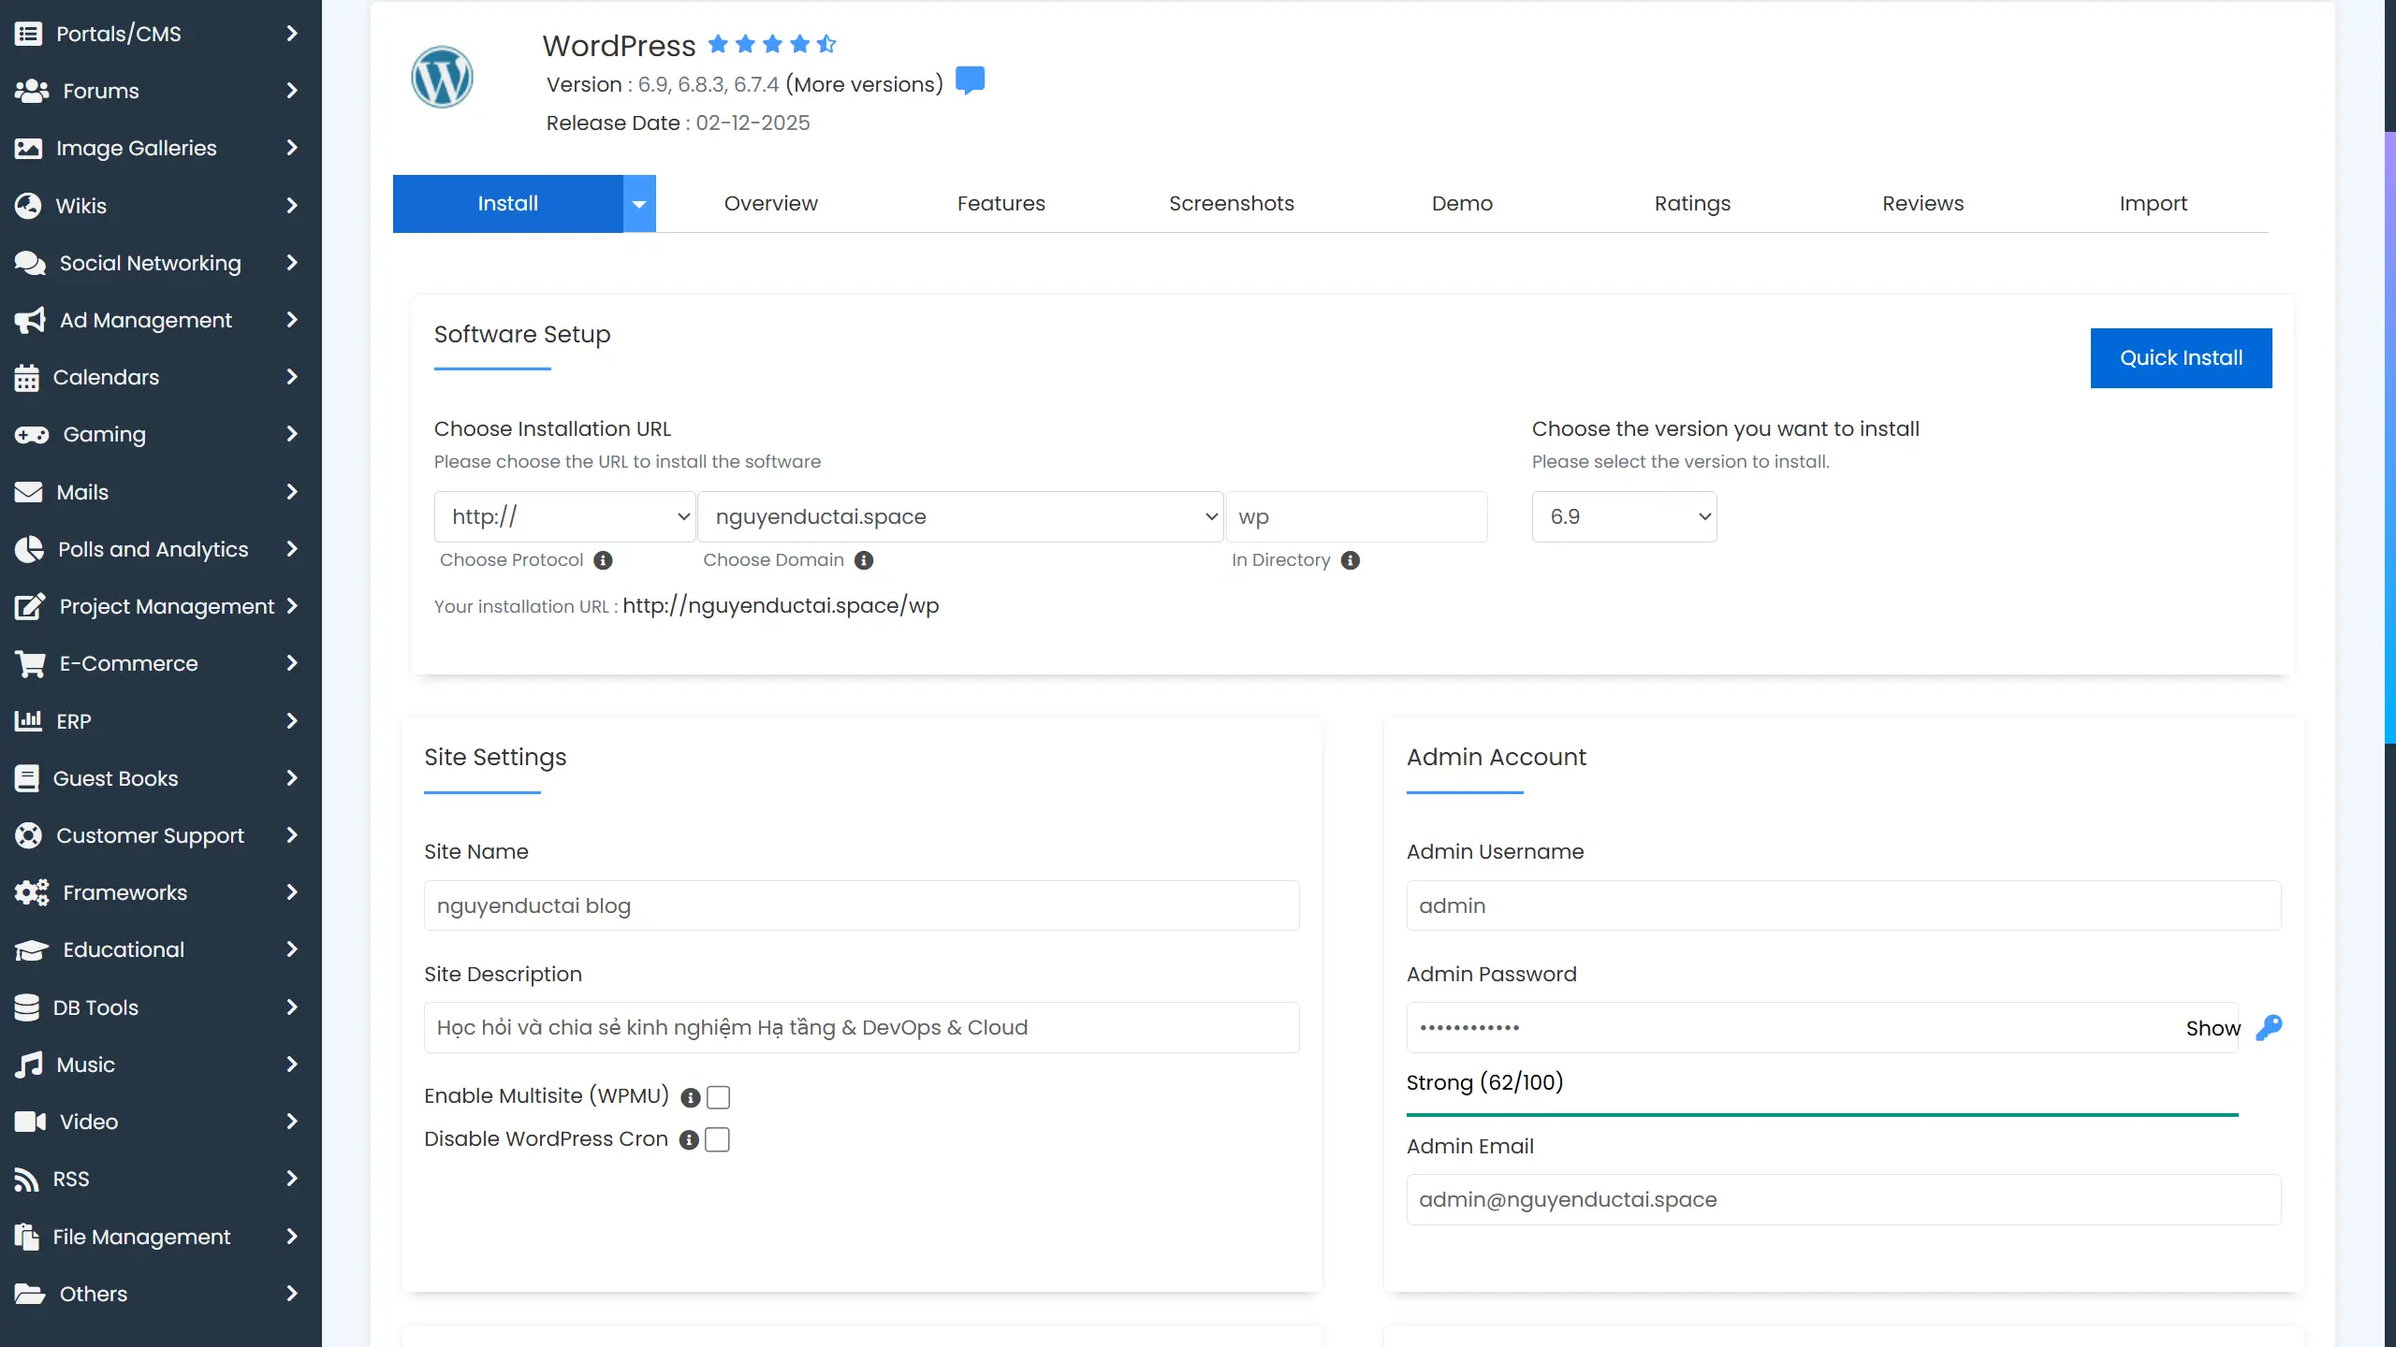
Task: Click the info icon beside Choose Protocol
Action: pyautogui.click(x=604, y=560)
